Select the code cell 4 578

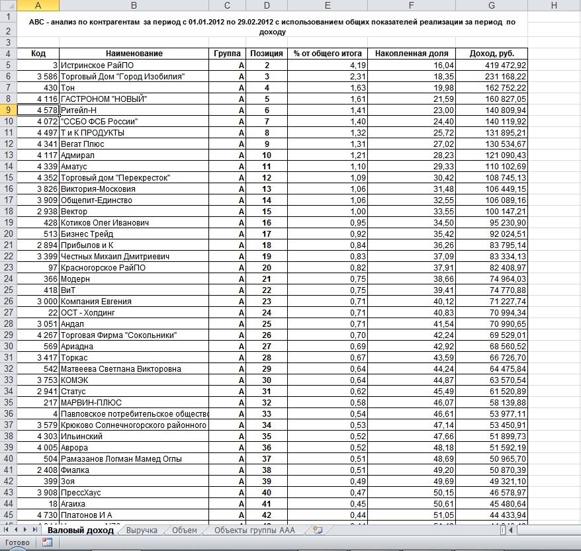click(x=38, y=110)
